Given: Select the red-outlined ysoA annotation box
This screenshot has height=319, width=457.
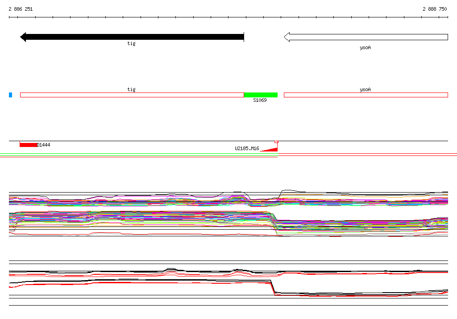Looking at the screenshot, I should coord(366,95).
